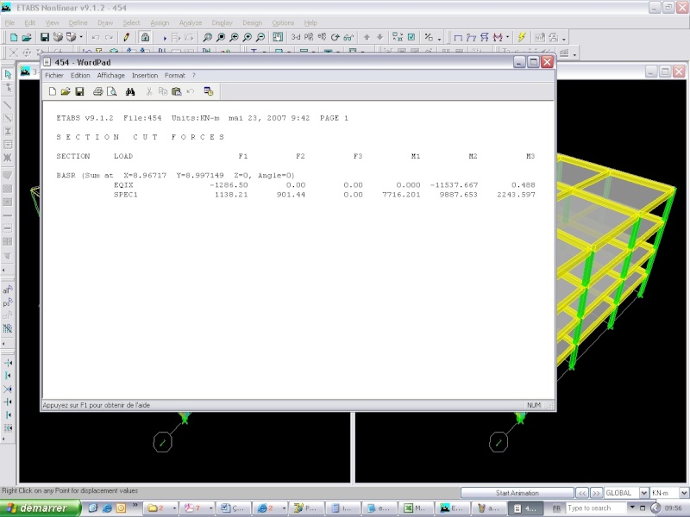This screenshot has height=517, width=690.
Task: Create new model in ETABS toolbar
Action: (x=14, y=37)
